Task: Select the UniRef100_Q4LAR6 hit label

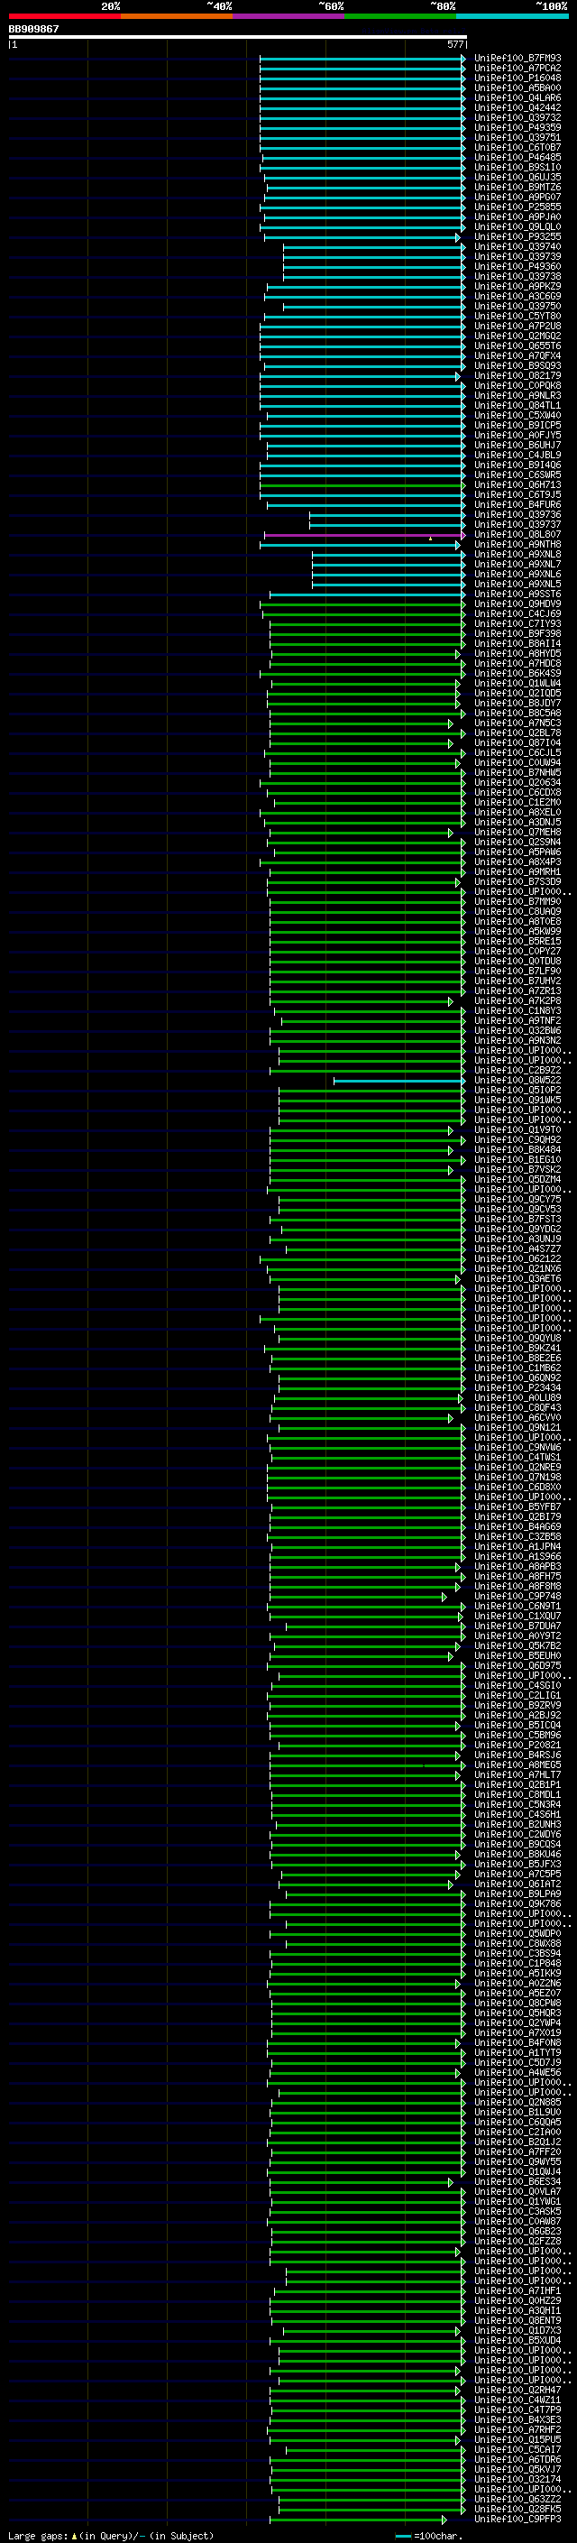Action: click(517, 97)
